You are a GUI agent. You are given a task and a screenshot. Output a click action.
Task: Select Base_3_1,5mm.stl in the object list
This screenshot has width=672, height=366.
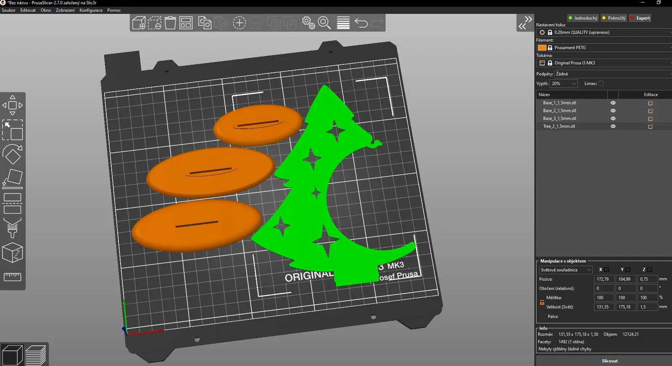(x=559, y=119)
